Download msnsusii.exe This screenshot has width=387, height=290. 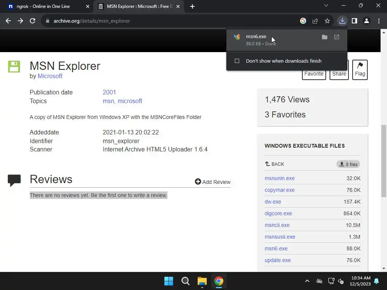pyautogui.click(x=280, y=237)
